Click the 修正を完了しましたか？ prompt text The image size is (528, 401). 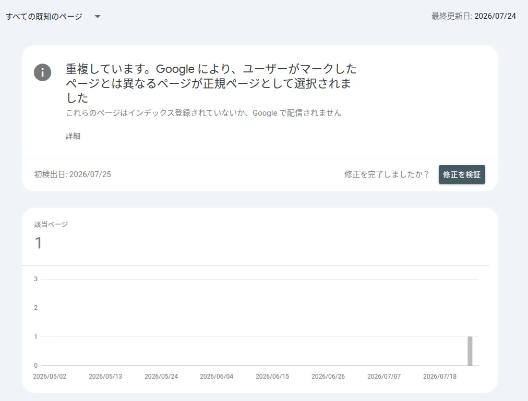387,174
